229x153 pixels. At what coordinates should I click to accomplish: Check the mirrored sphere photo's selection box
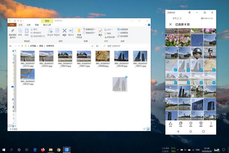tap(201, 57)
